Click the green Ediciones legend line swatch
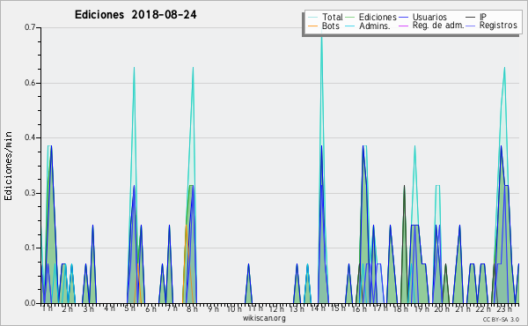 point(349,18)
